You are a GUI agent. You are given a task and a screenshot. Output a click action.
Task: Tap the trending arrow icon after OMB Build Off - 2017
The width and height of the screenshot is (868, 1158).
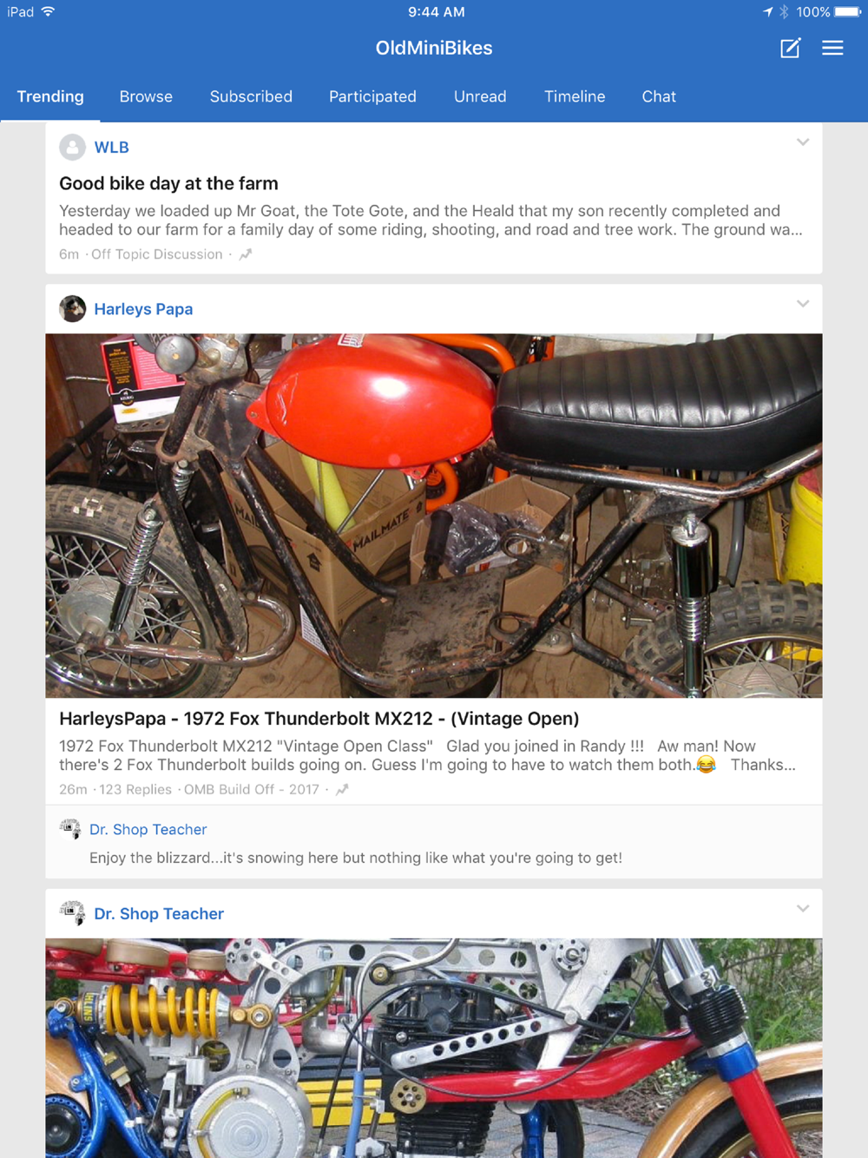coord(342,789)
